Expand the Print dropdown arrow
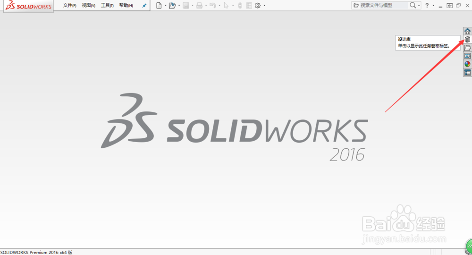This screenshot has height=255, width=472. (206, 5)
